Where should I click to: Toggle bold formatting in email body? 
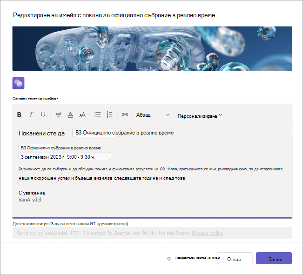coord(19,115)
